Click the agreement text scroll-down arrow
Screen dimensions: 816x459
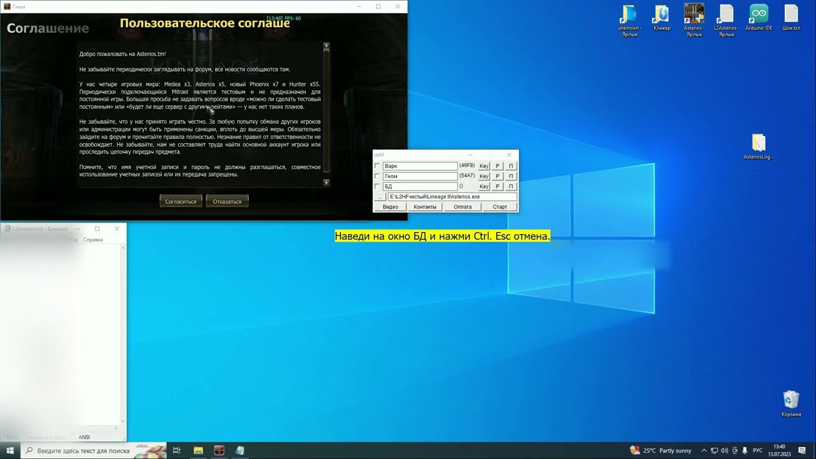[x=326, y=182]
